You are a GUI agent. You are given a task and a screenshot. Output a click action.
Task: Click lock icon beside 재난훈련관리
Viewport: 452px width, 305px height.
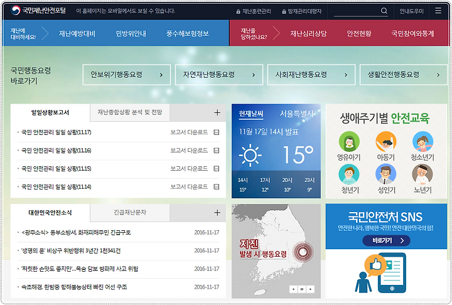click(238, 11)
